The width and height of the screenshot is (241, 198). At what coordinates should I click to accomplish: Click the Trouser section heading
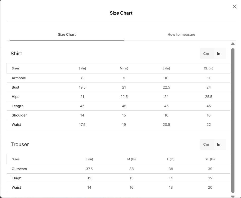pos(20,144)
